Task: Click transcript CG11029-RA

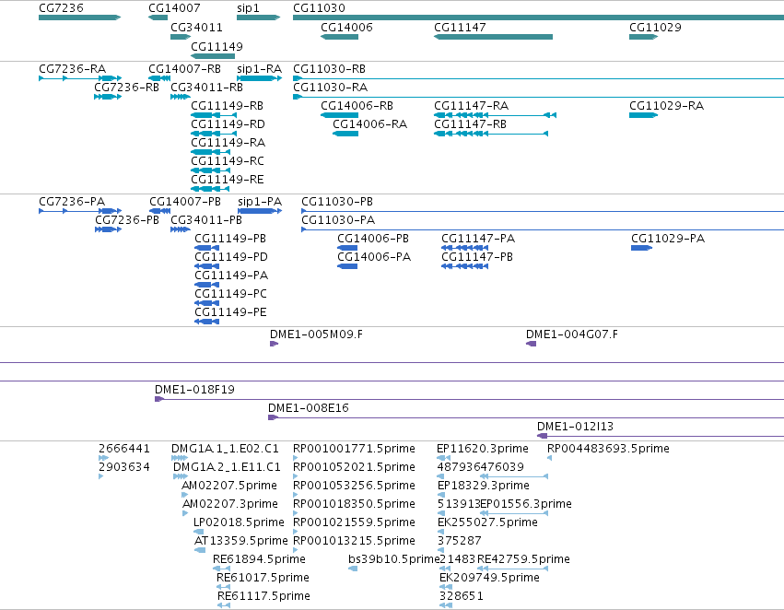Action: click(x=643, y=115)
